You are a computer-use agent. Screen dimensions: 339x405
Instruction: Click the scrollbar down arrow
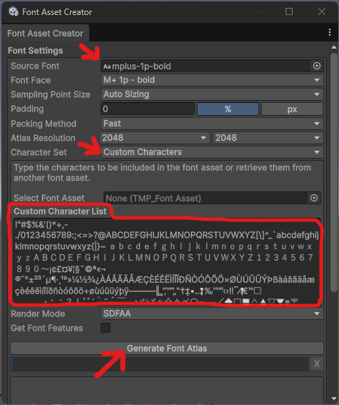point(334,399)
